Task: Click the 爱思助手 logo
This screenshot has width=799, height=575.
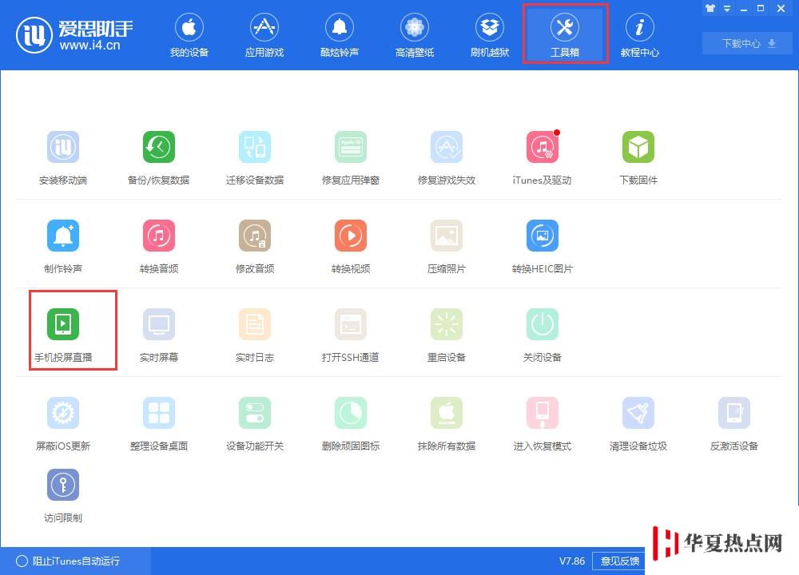Action: (x=74, y=34)
